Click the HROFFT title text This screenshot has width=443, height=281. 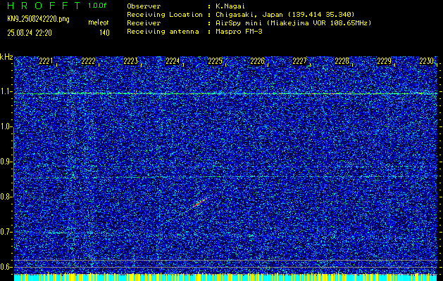(44, 6)
